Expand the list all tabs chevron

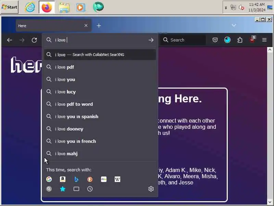point(234,25)
